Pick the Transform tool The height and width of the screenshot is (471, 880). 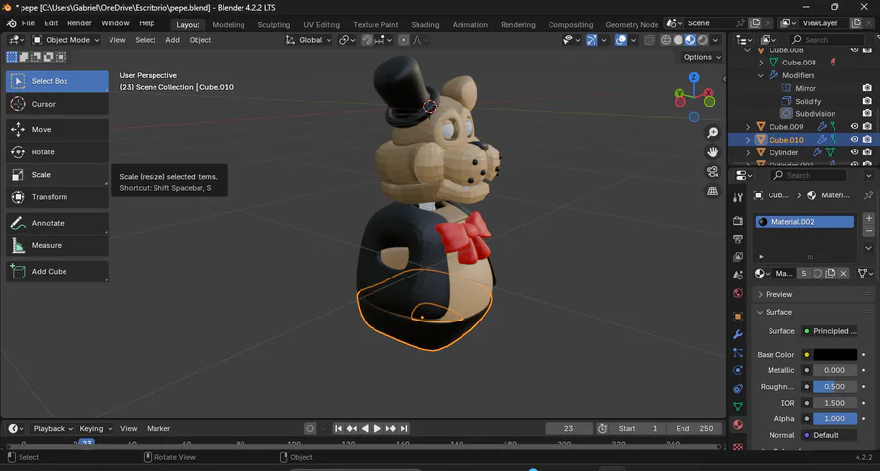coord(57,197)
